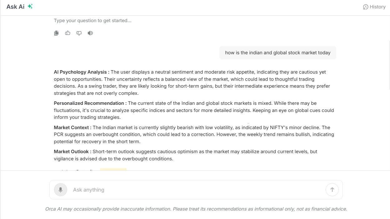Click the Personalized Recommendation heading
The image size is (390, 219).
tap(90, 103)
